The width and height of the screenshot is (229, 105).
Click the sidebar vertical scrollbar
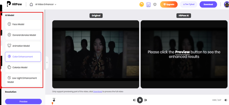(45, 39)
